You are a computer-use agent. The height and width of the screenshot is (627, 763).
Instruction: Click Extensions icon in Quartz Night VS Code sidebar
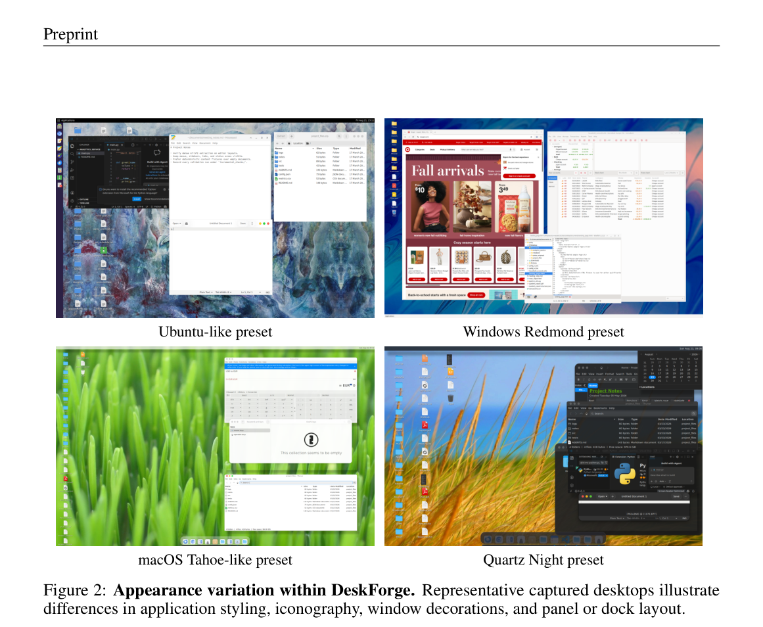(x=572, y=458)
